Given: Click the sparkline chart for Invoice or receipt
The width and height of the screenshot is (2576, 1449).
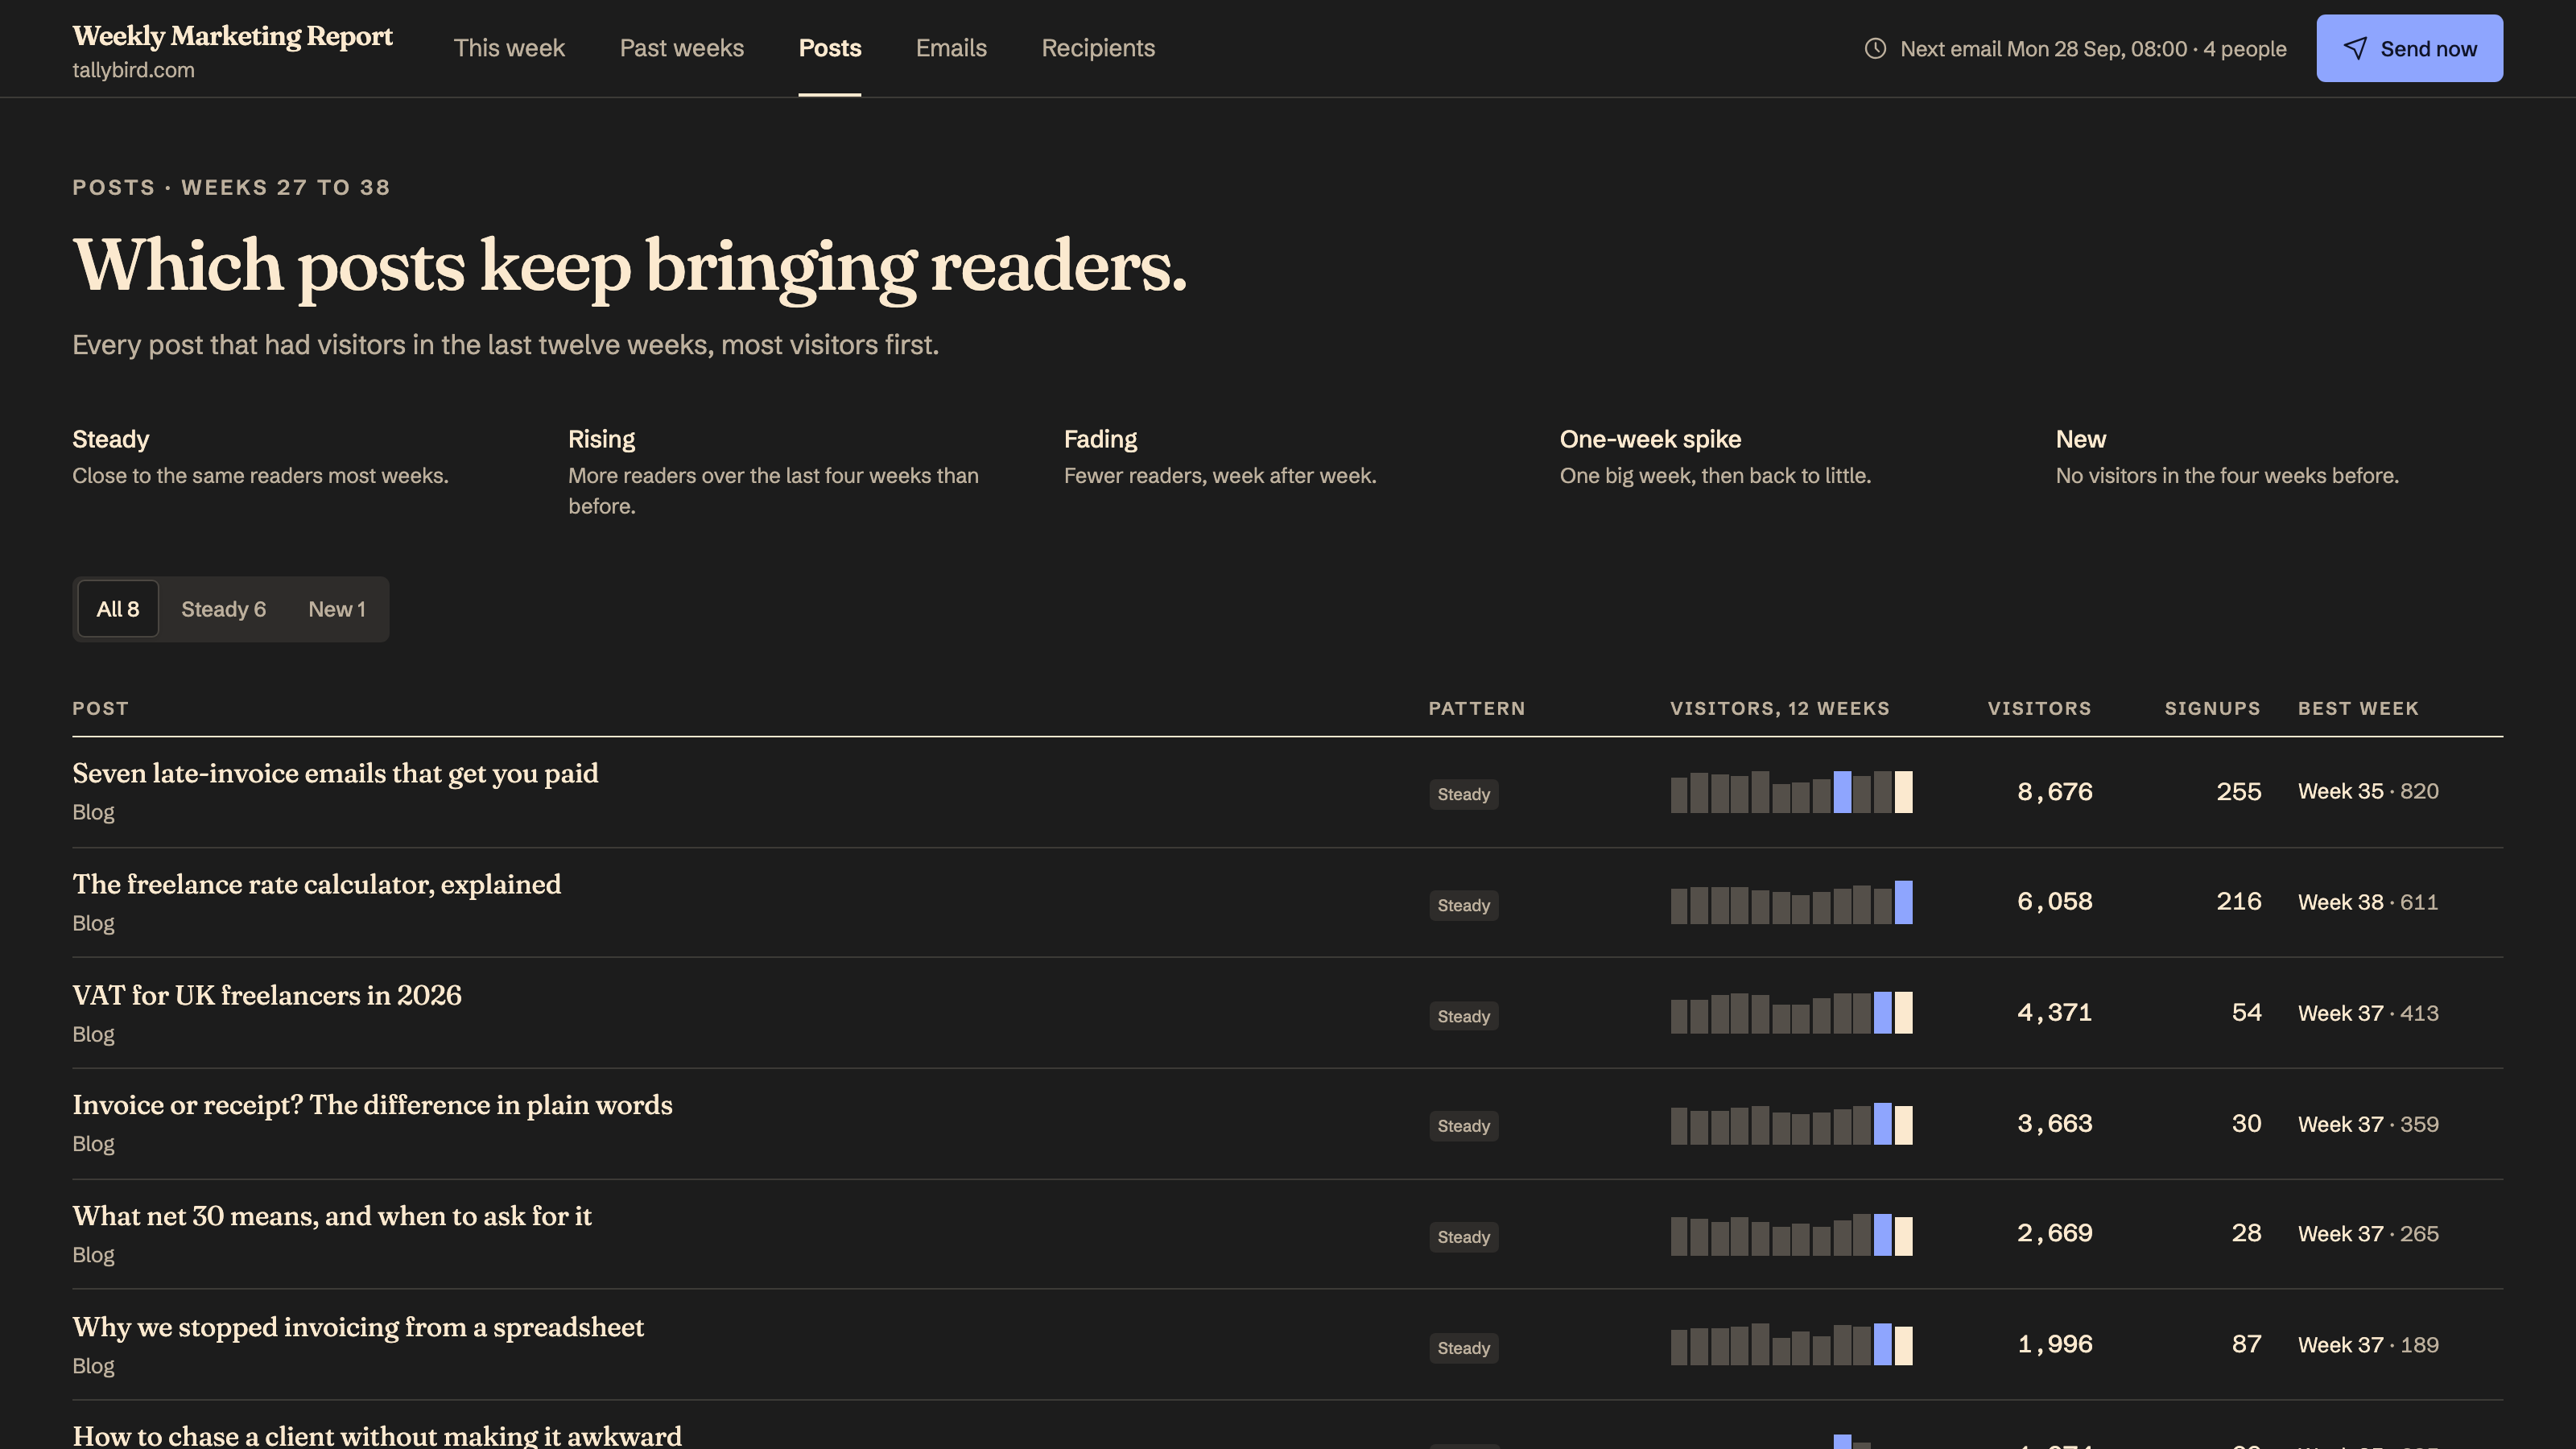Looking at the screenshot, I should pos(1791,1123).
